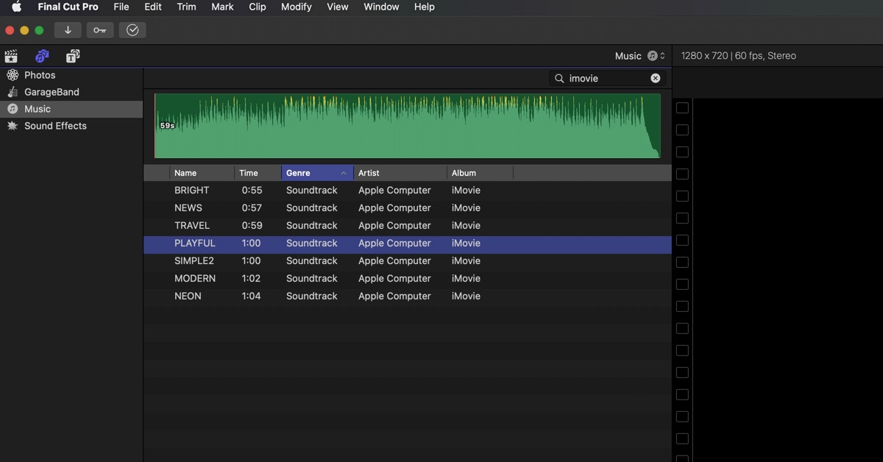Open the Music source pop-up menu
This screenshot has width=883, height=462.
640,56
